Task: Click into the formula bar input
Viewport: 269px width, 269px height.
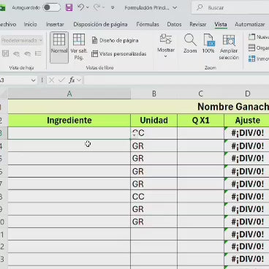Action: (x=176, y=80)
